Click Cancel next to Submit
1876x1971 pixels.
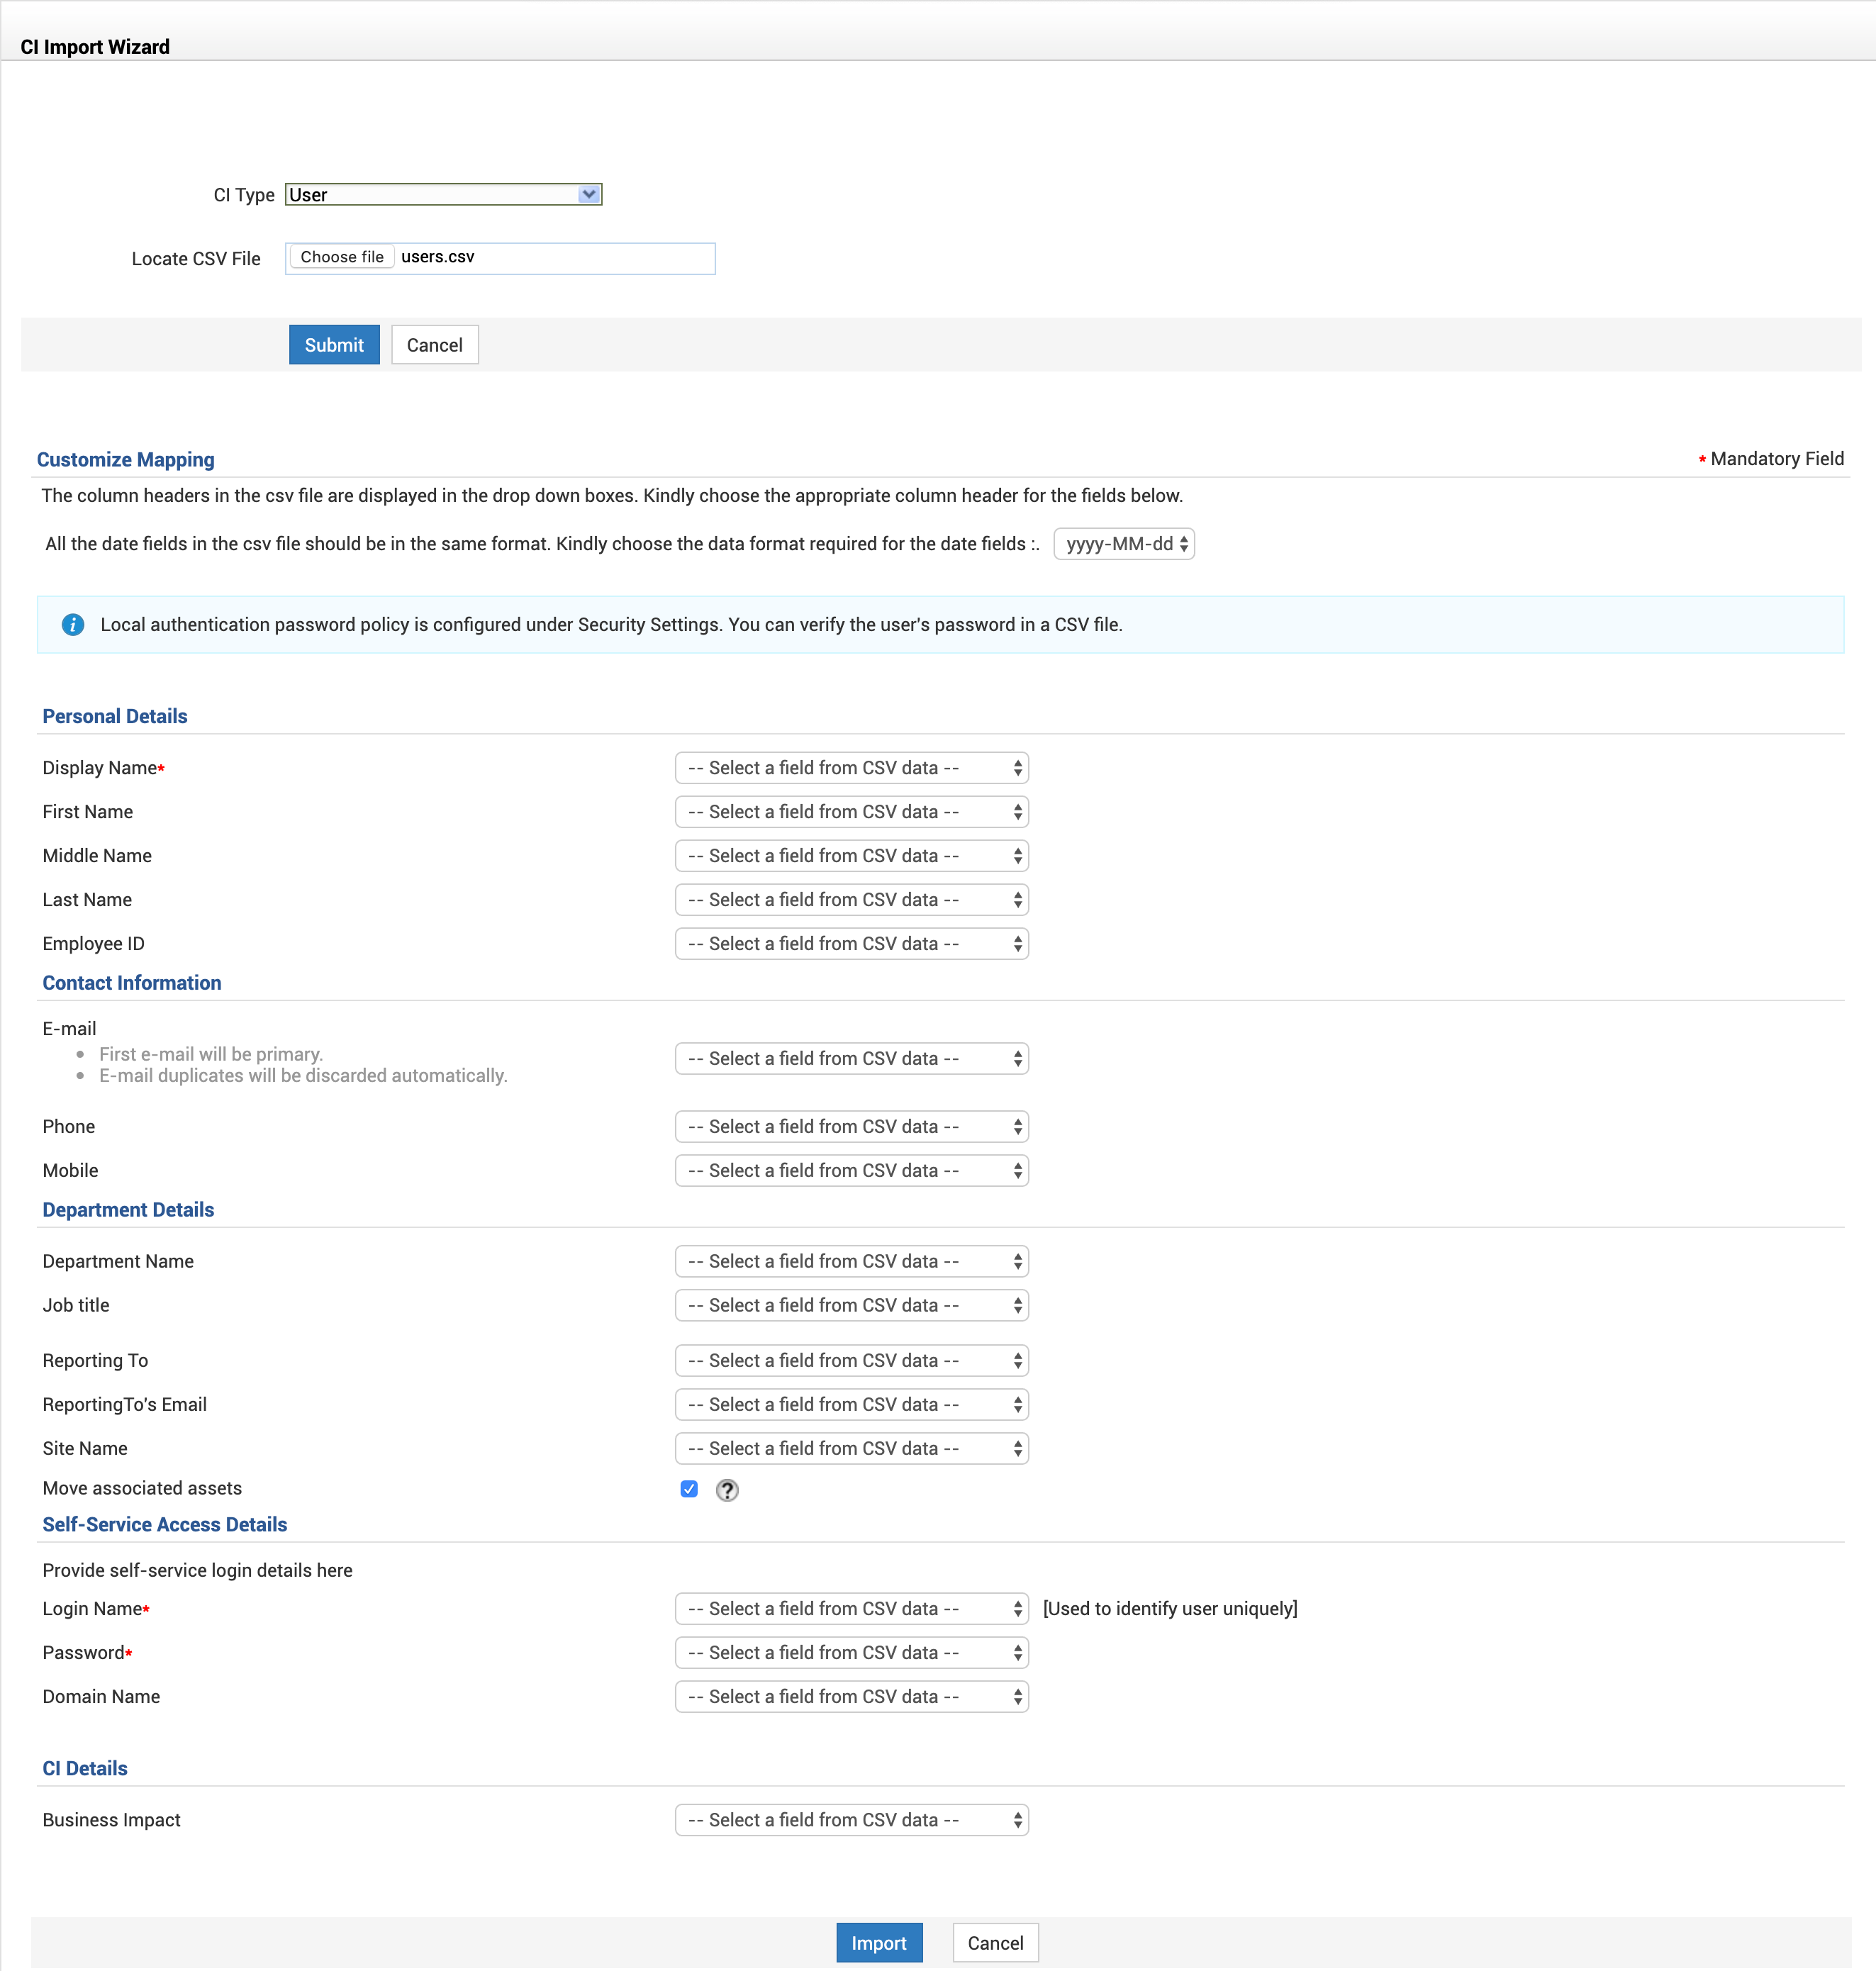tap(434, 345)
